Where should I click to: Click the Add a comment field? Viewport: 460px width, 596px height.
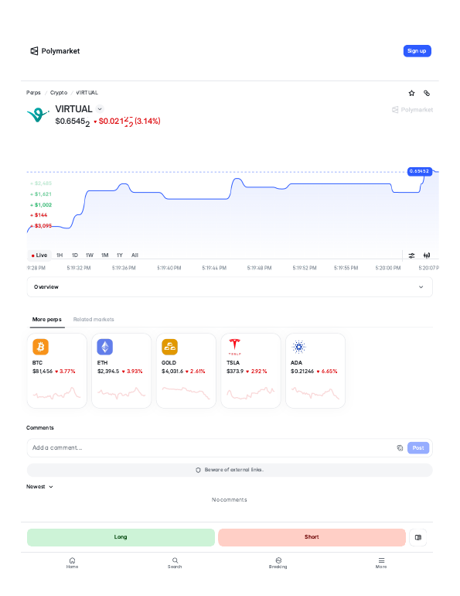[x=210, y=447]
